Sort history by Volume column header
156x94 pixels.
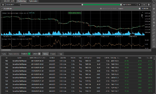pos(73,58)
